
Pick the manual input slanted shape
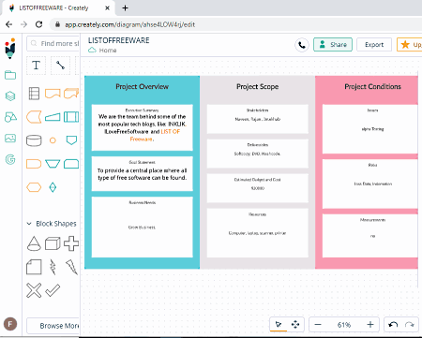point(53,117)
